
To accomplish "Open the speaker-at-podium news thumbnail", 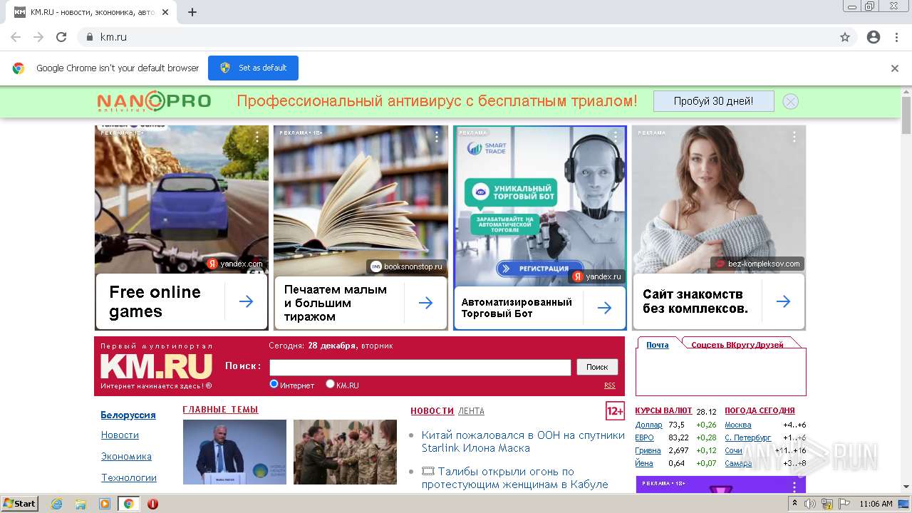I will click(x=234, y=452).
